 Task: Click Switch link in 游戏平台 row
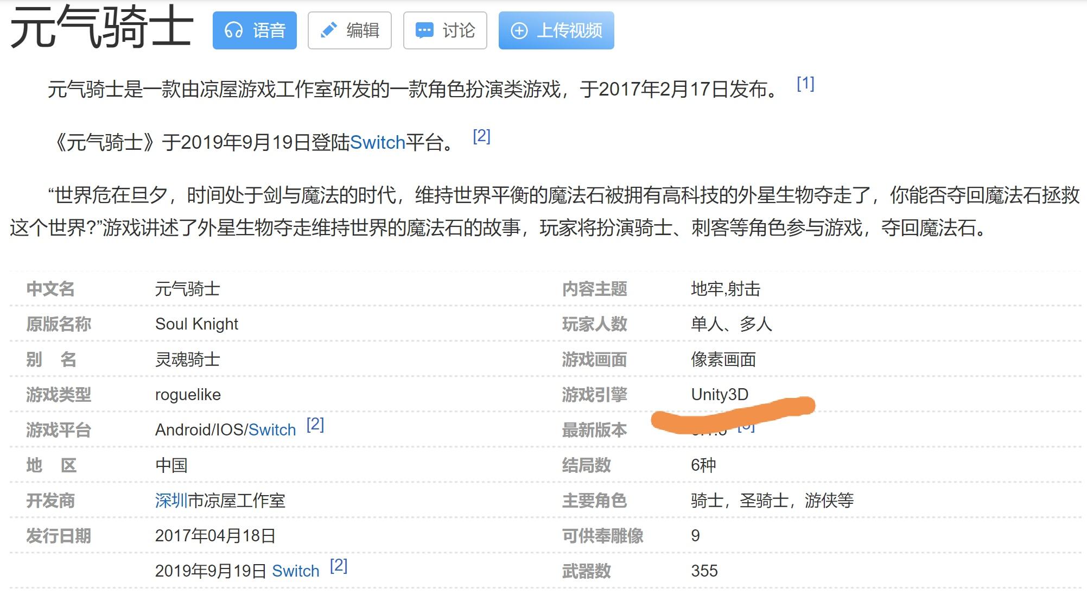tap(272, 430)
